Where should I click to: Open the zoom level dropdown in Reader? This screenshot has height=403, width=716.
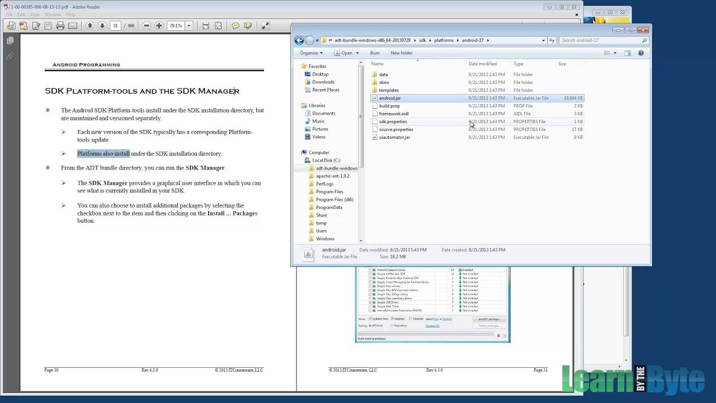[189, 26]
